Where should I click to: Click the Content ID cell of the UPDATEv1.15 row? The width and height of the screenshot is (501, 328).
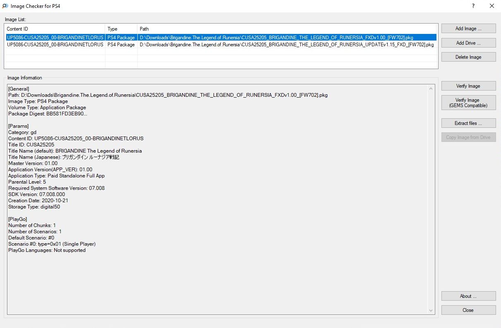(x=55, y=45)
